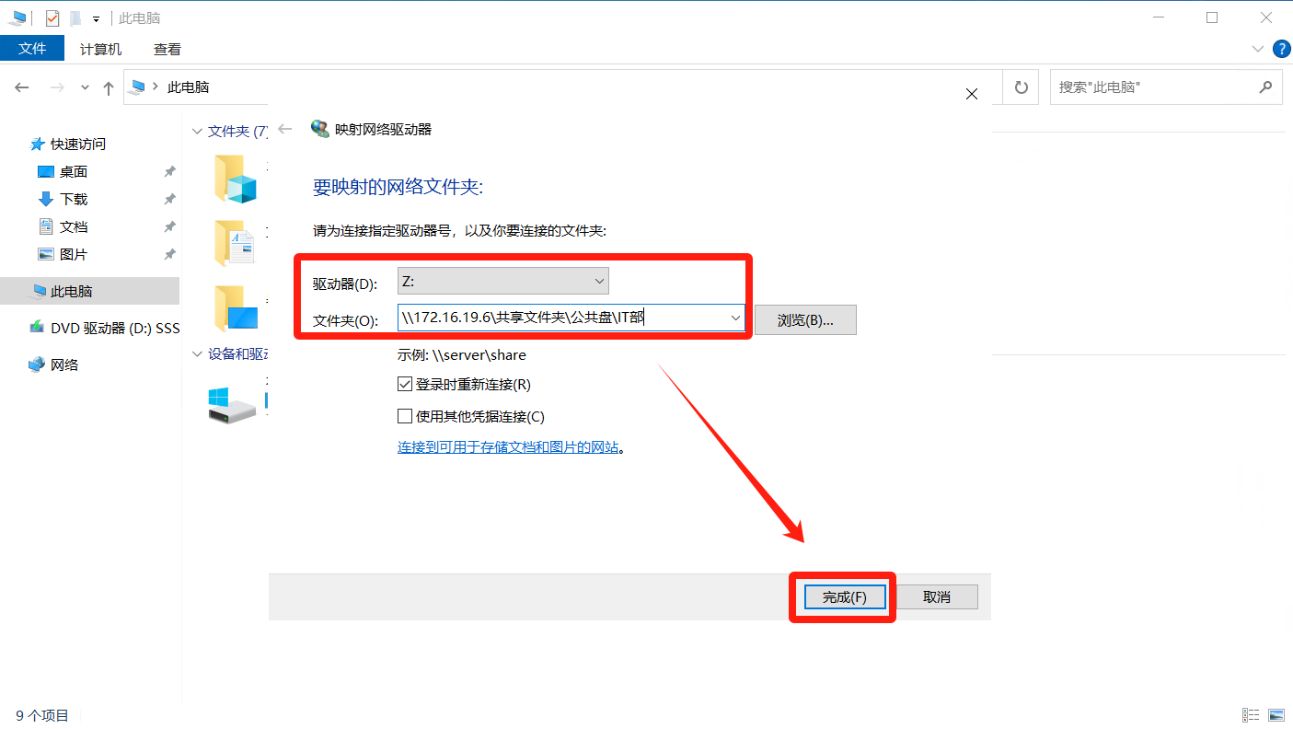The width and height of the screenshot is (1293, 729).
Task: Expand the 文件夹 path history dropdown
Action: [x=734, y=318]
